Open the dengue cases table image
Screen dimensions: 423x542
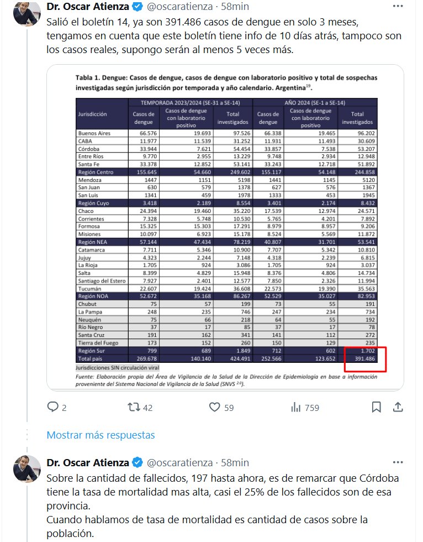225,228
